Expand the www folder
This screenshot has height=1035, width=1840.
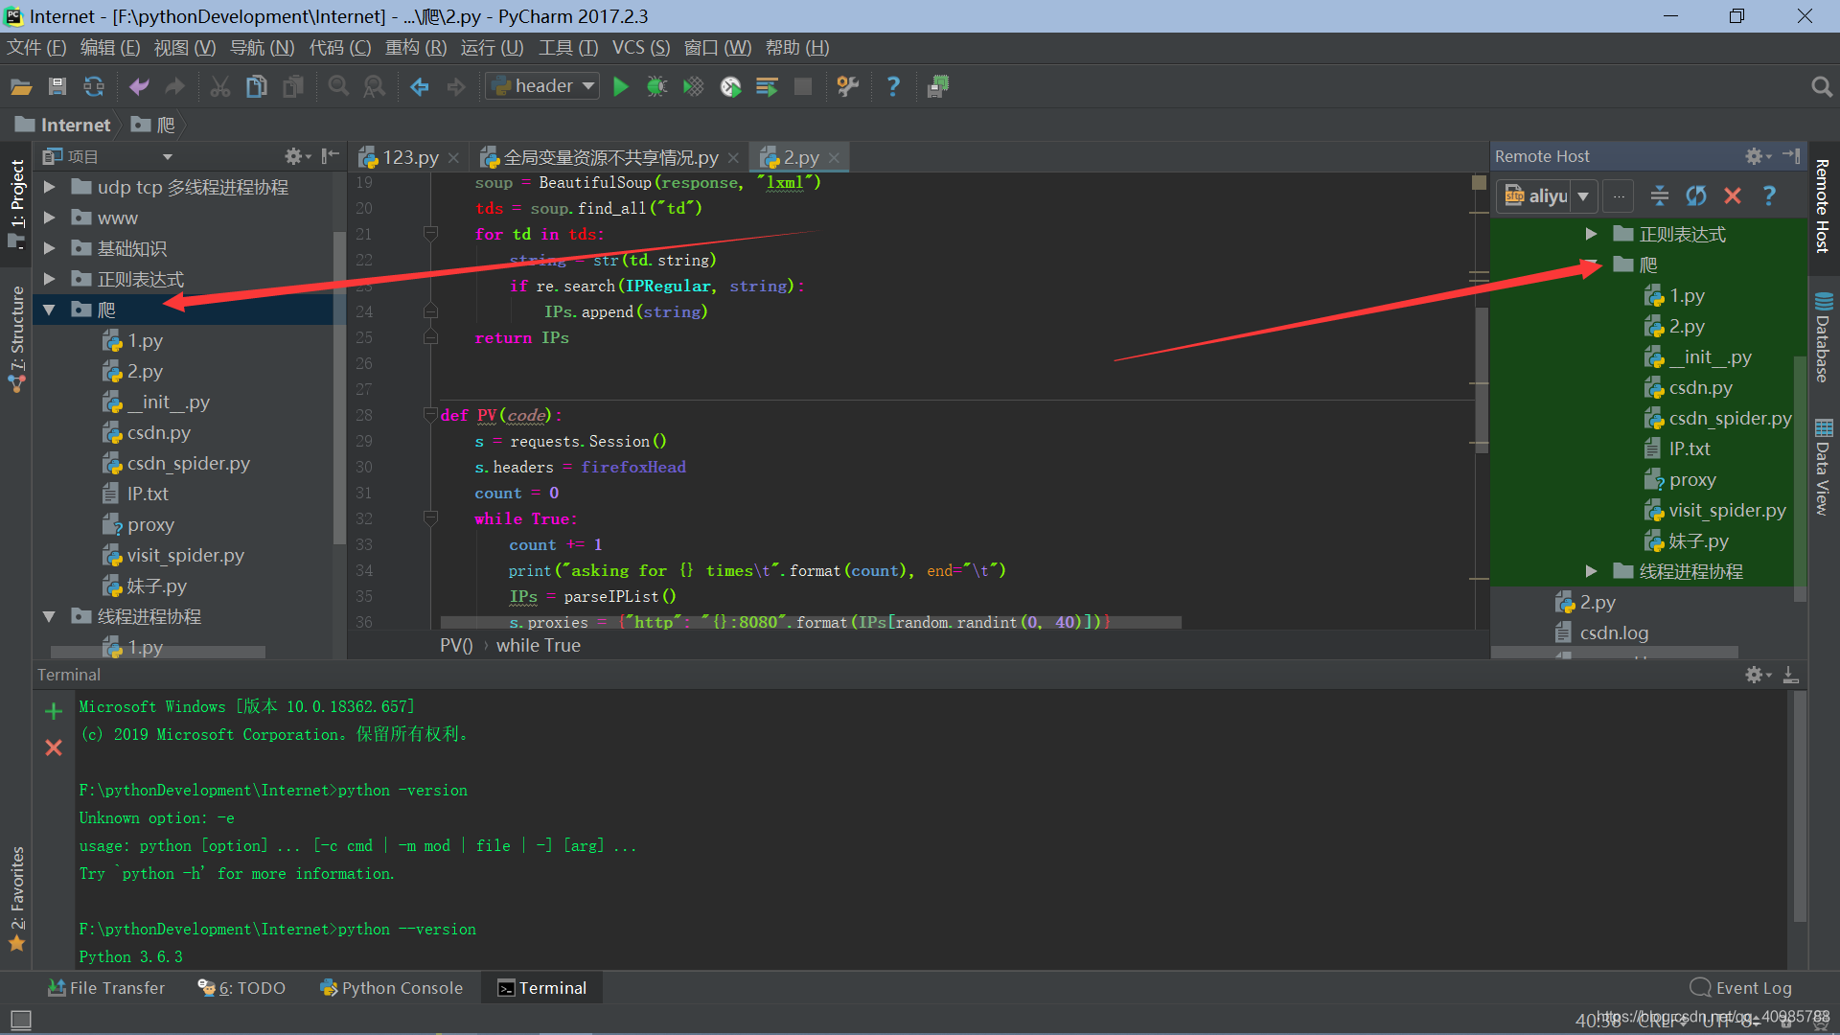tap(50, 218)
